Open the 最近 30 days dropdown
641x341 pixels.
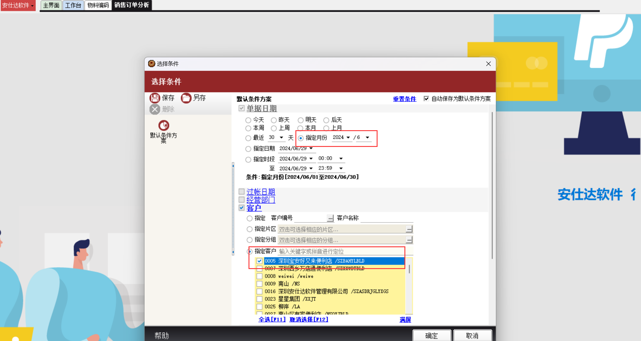point(281,137)
